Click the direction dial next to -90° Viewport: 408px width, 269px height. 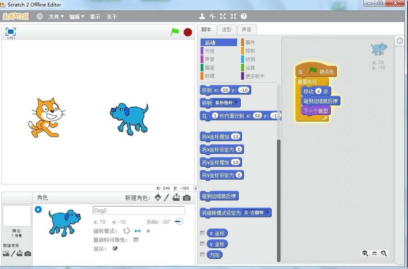click(179, 222)
